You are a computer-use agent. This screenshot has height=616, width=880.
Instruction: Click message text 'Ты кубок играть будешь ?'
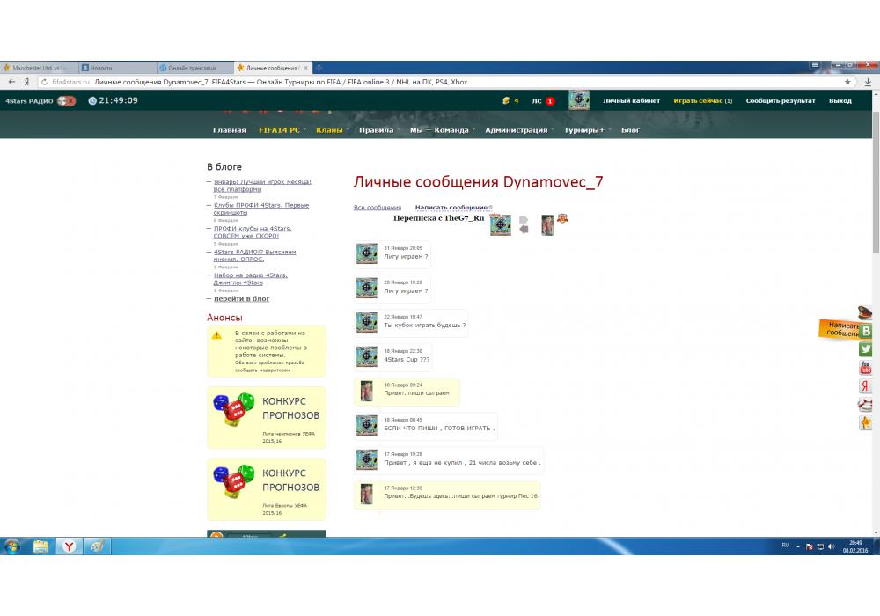424,326
